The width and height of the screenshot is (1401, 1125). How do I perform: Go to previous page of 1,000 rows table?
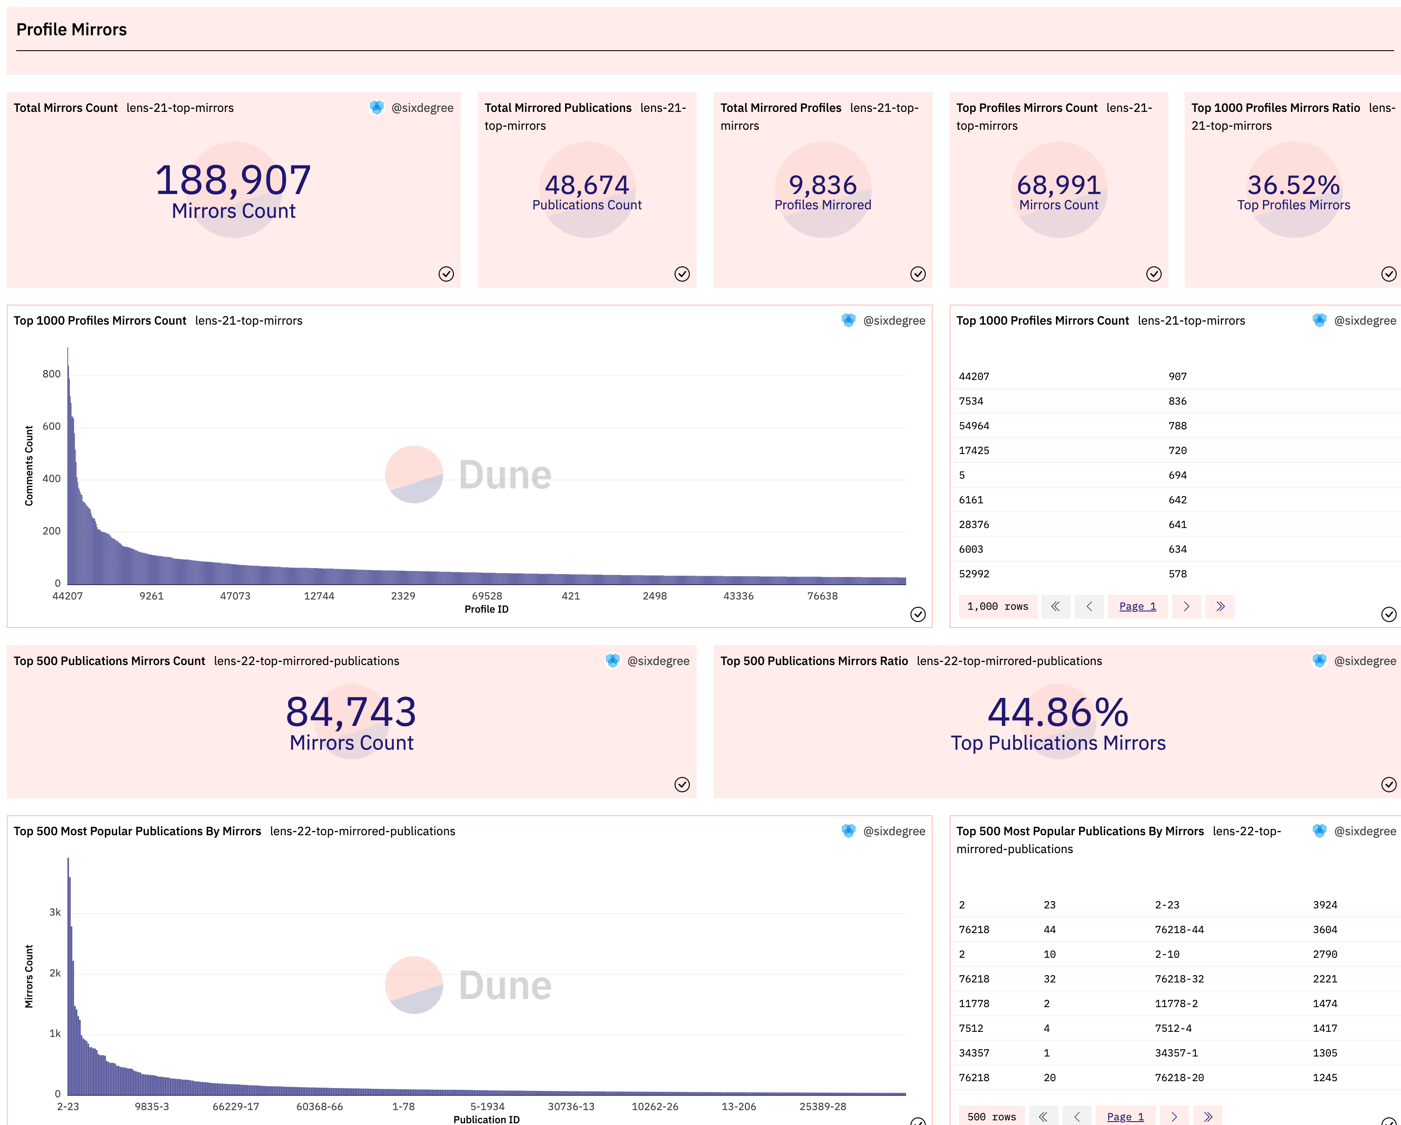coord(1089,606)
